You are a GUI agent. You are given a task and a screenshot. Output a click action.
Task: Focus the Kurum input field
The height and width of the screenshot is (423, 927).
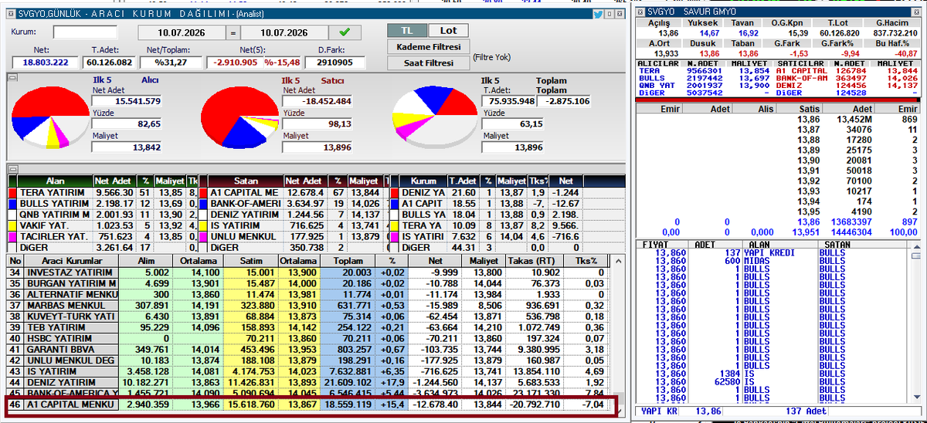(x=85, y=32)
